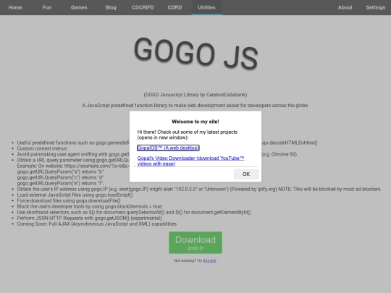Click the 'Load external JavaScript files' list item
Viewport: 391px width, 293px height.
(x=75, y=195)
